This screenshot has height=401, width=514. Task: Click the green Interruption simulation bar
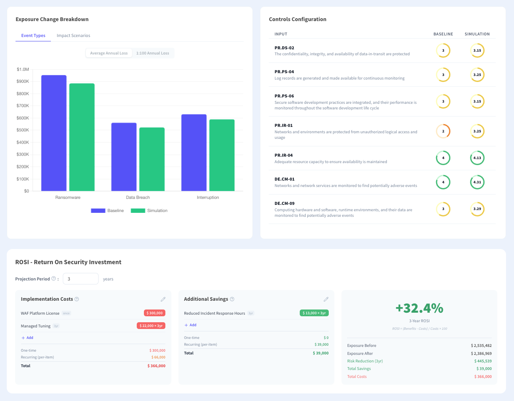(222, 156)
